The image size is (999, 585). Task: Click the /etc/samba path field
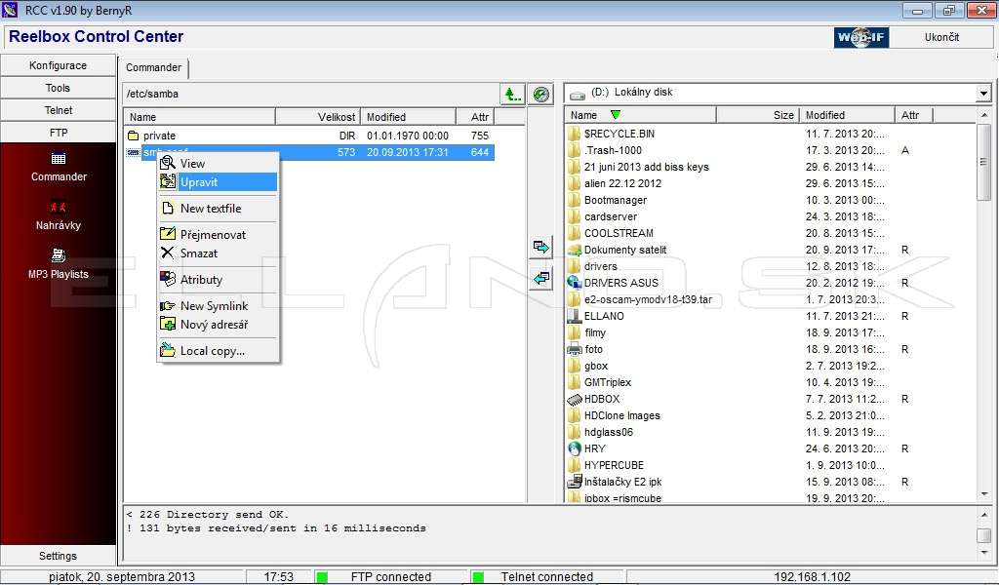coord(311,94)
